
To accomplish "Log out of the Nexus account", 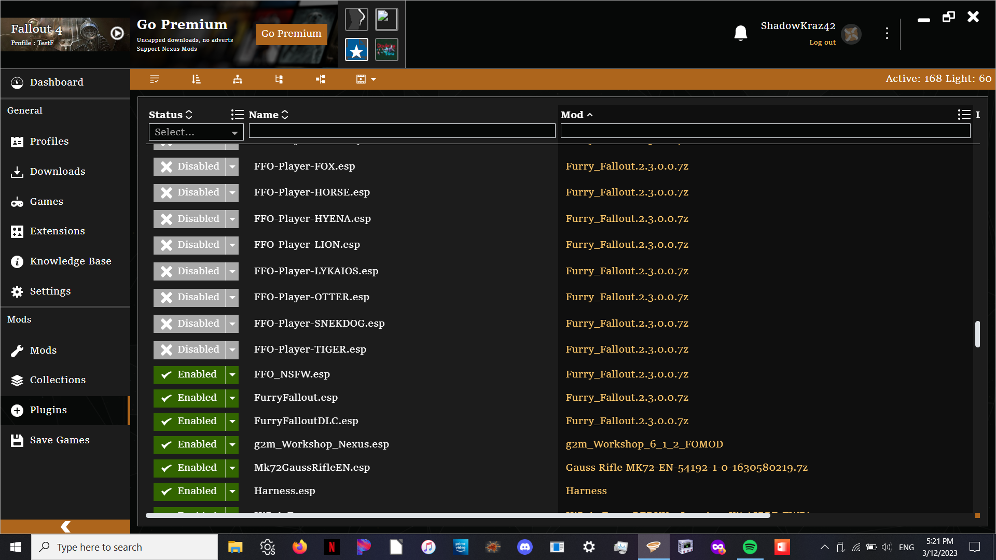I will click(822, 43).
